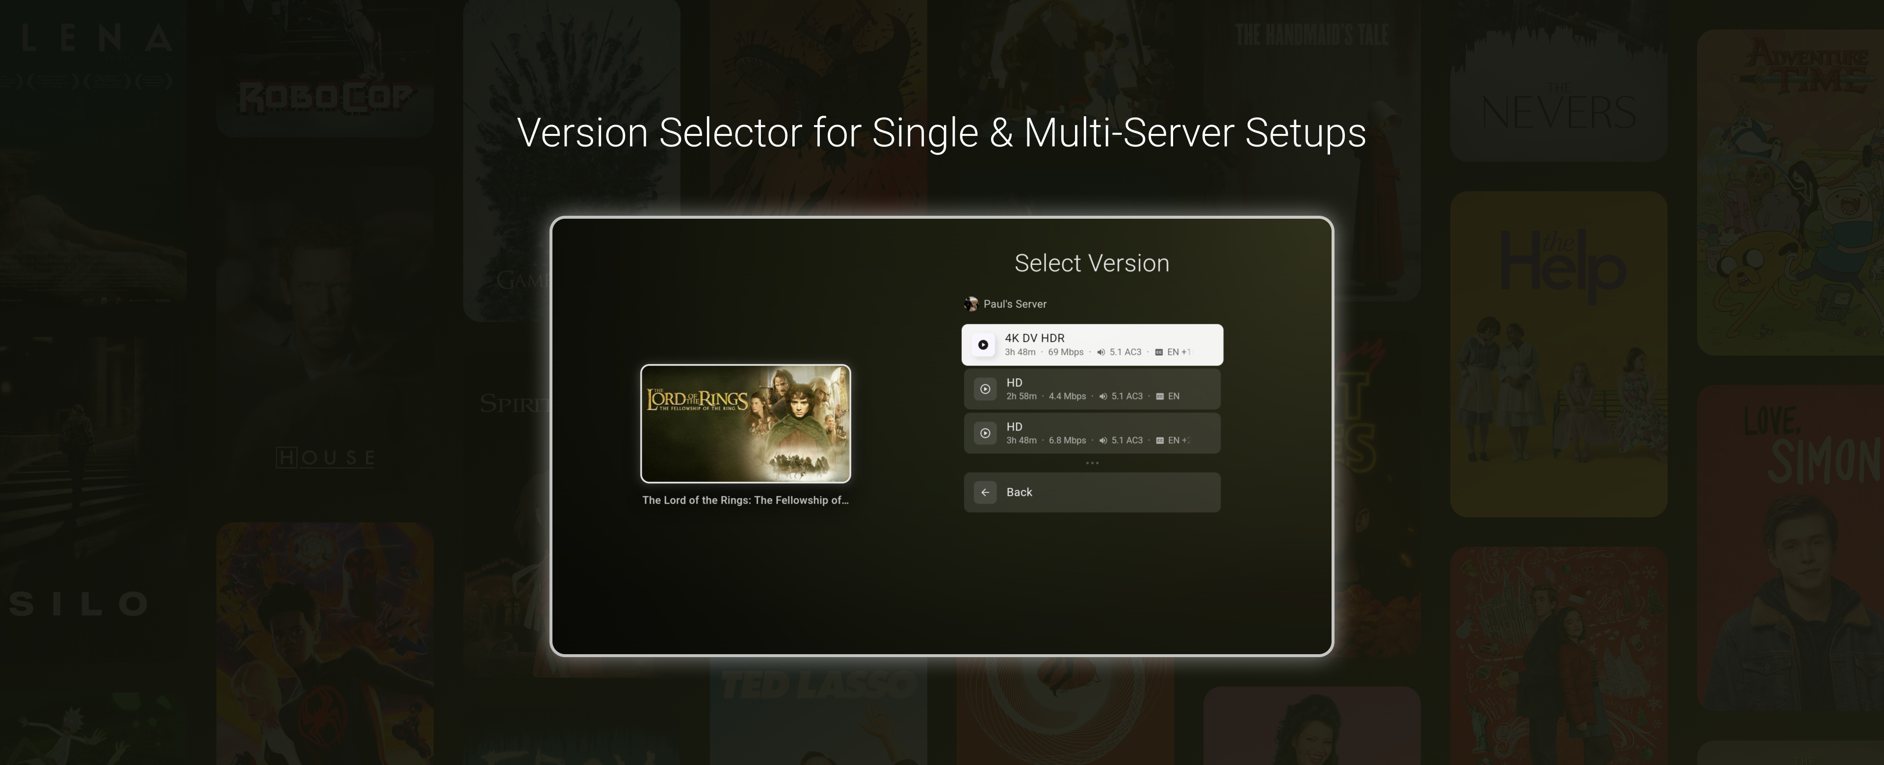Viewport: 1884px width, 765px height.
Task: Click the subtitle icon next to EN +2
Action: pyautogui.click(x=1160, y=440)
